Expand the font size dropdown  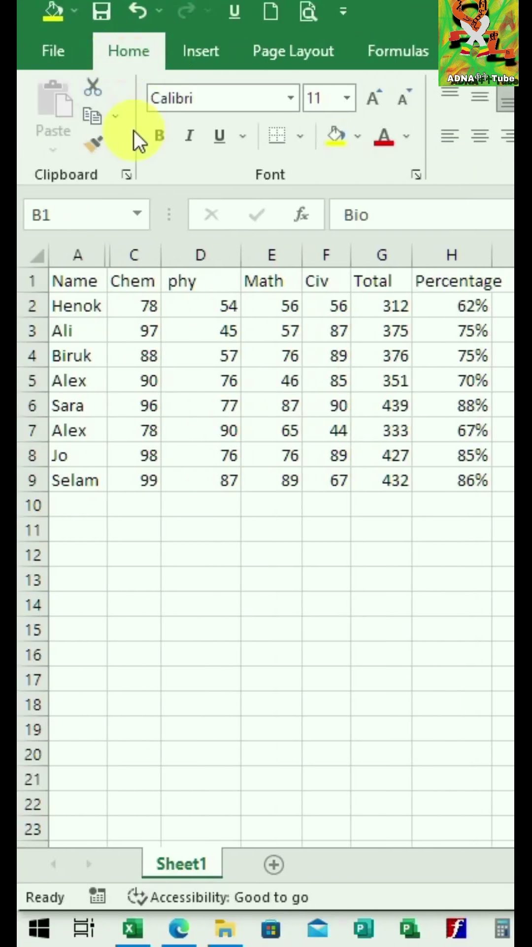coord(347,98)
